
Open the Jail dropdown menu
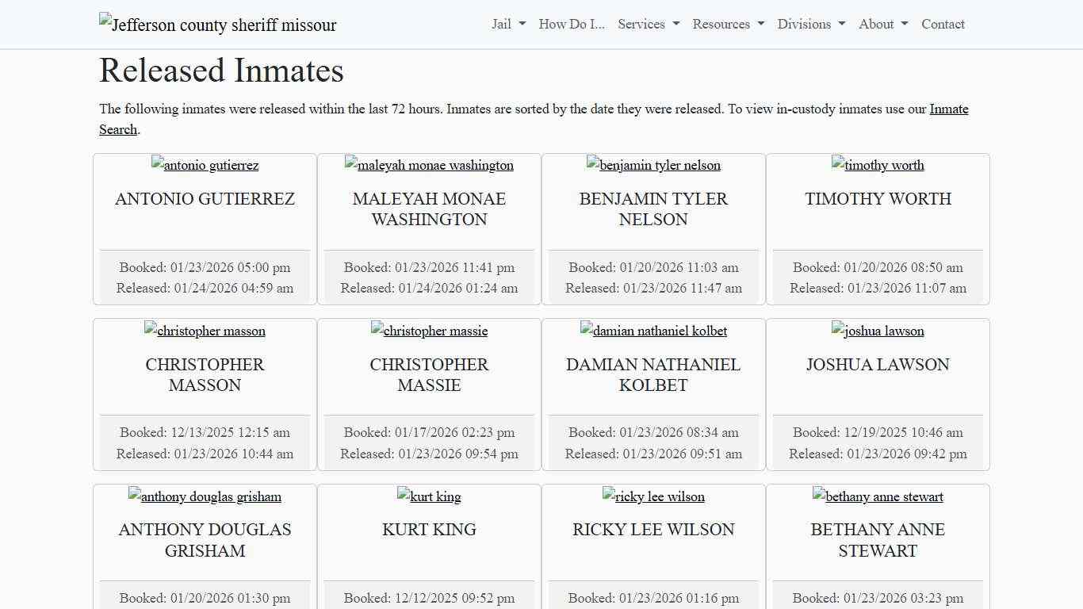click(x=507, y=24)
